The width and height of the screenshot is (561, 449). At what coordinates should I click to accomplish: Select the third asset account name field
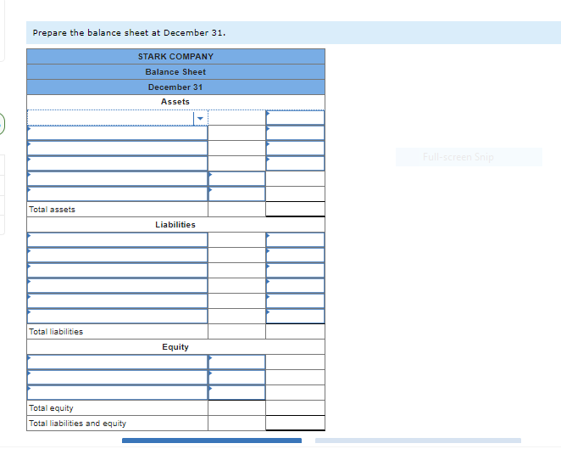[x=117, y=149]
